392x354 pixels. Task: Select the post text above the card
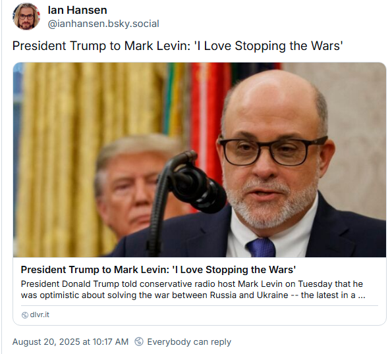(x=177, y=46)
